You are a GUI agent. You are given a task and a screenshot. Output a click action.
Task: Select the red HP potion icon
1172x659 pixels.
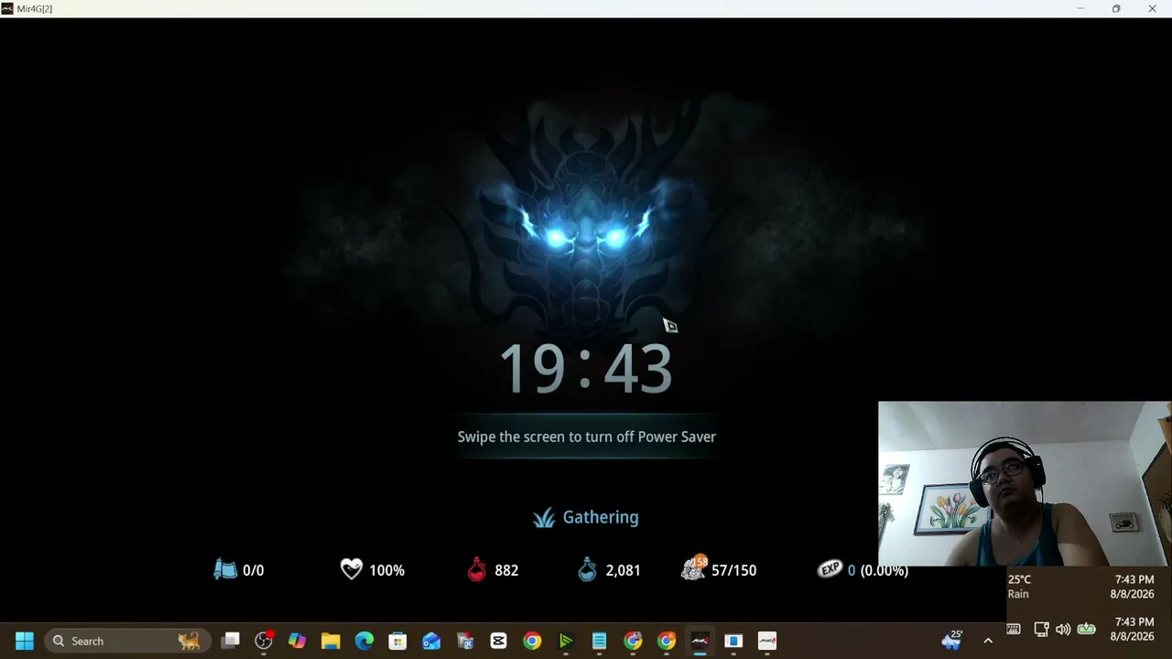click(x=477, y=570)
